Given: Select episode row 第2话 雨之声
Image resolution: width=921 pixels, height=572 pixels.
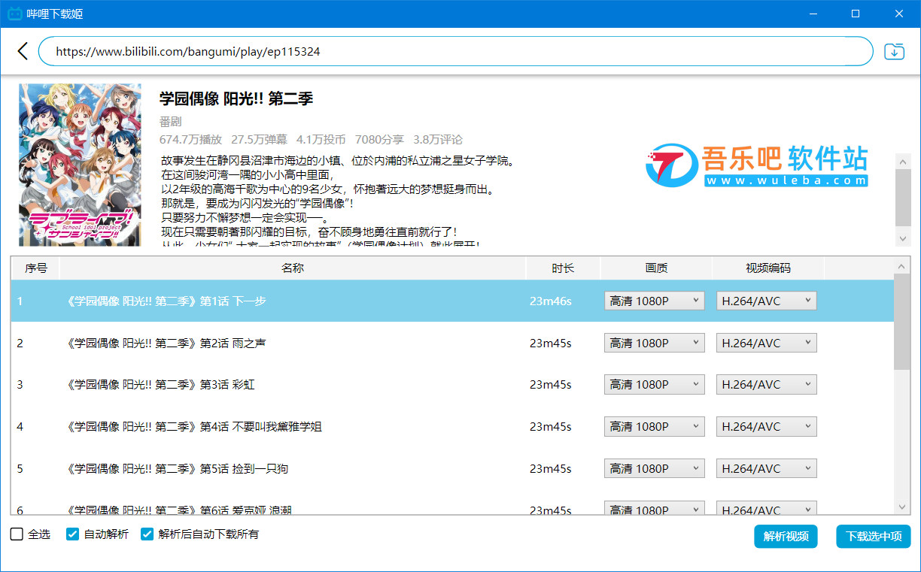Looking at the screenshot, I should tap(452, 343).
